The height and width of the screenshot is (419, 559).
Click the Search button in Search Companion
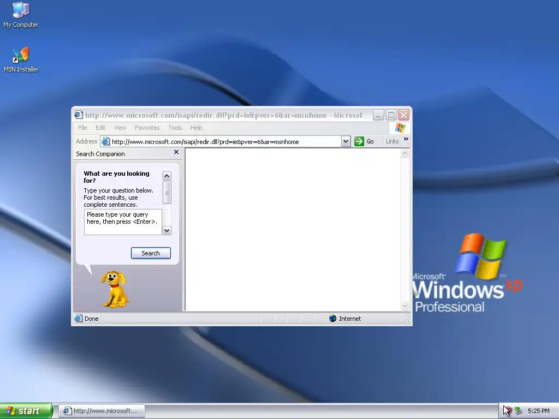pyautogui.click(x=151, y=253)
